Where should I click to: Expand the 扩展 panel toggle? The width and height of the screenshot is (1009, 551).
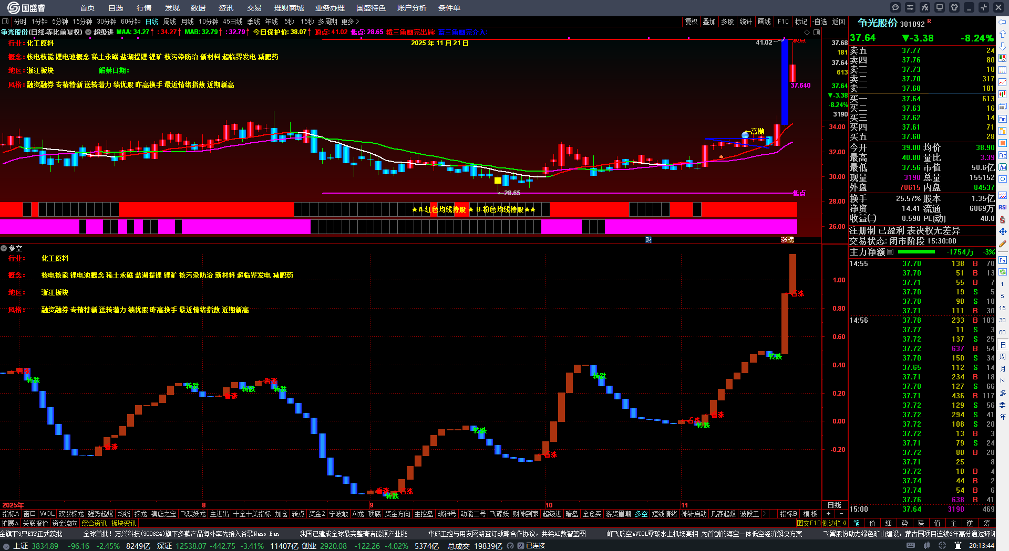[10, 523]
